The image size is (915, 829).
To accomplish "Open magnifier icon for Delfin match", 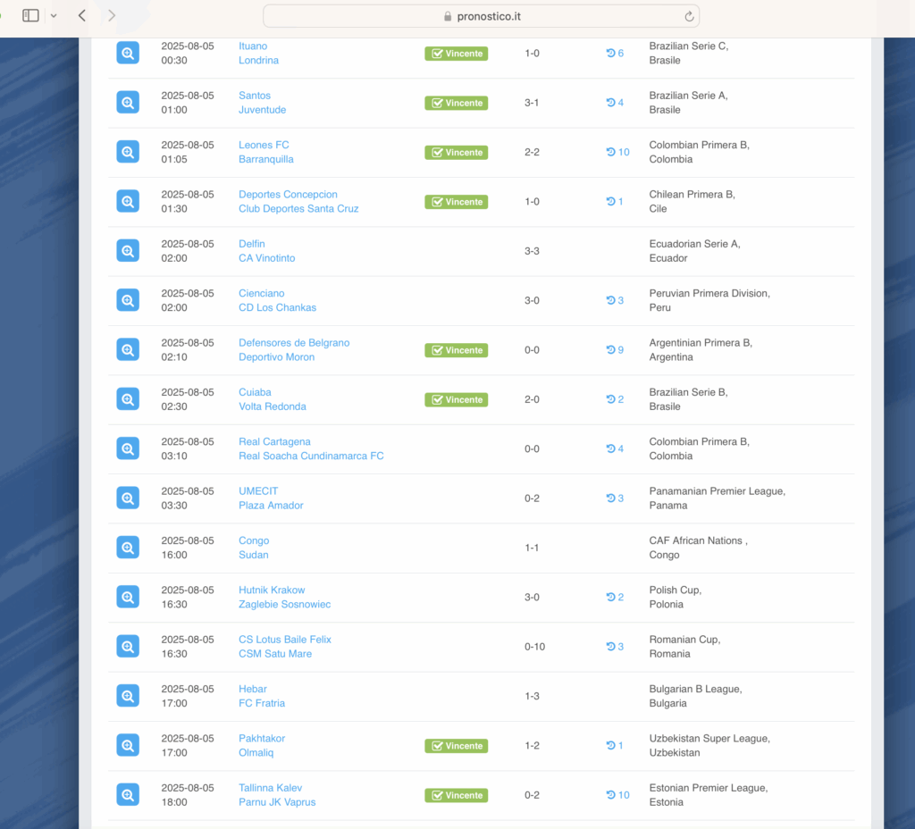I will [127, 251].
